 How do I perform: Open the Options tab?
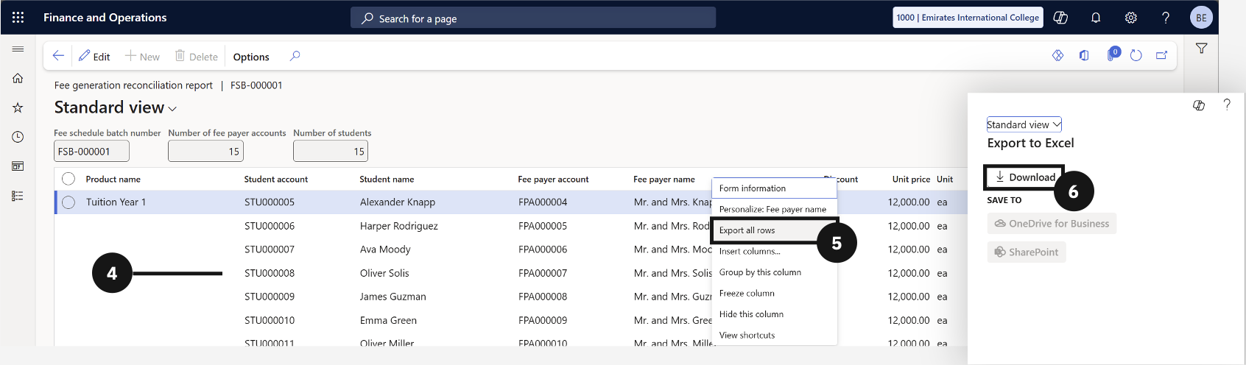[x=251, y=57]
